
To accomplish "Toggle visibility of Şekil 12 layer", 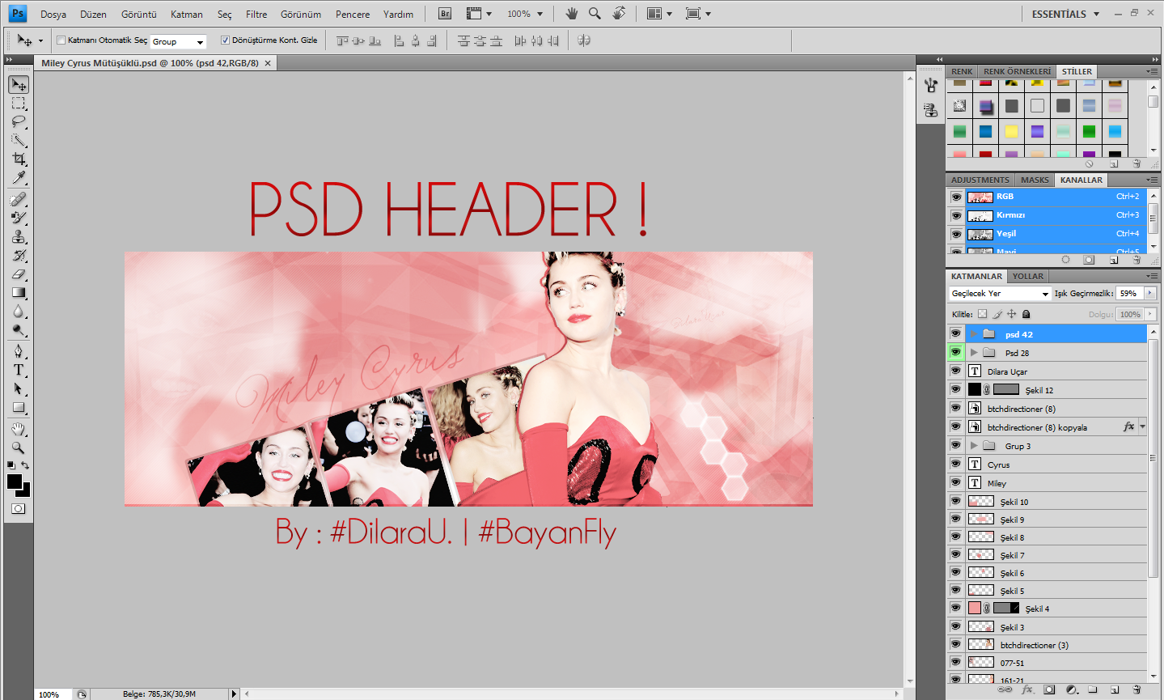I will [x=956, y=390].
